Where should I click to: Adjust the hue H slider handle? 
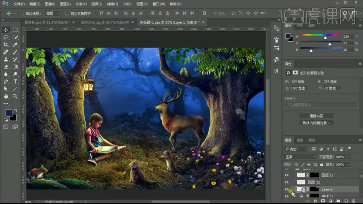click(325, 37)
